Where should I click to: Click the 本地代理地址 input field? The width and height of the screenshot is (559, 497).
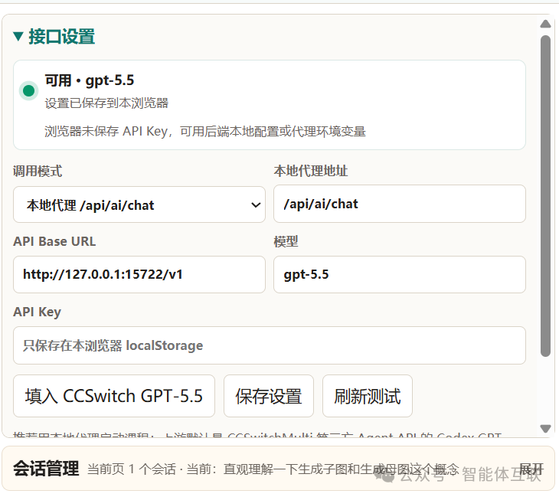click(399, 204)
